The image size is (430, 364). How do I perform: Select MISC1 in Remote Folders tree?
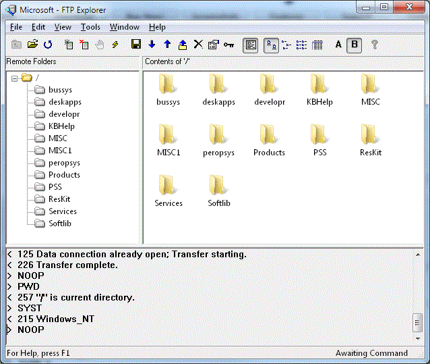click(60, 151)
